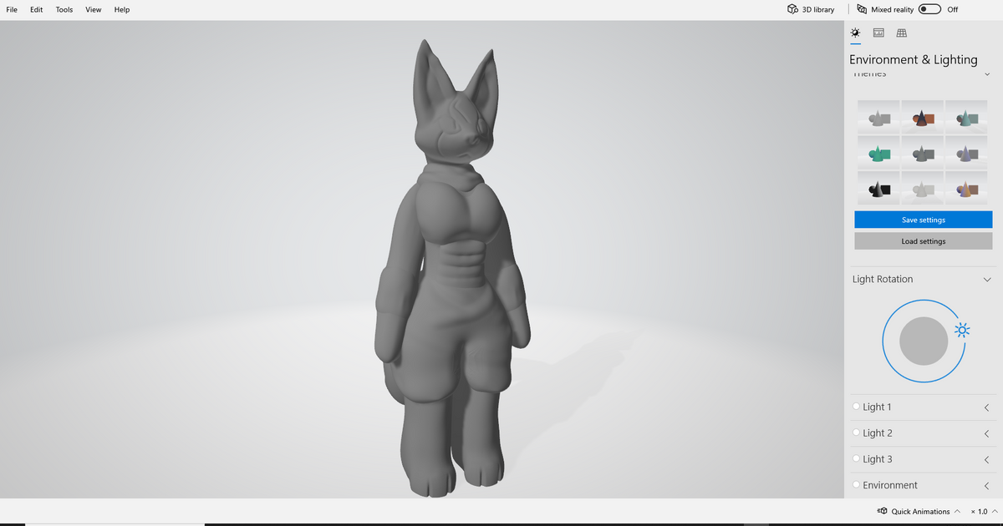Screen dimensions: 1003x526
Task: Open the View menu
Action: click(x=94, y=9)
